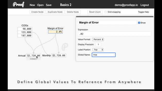
Task: Click the Duplicate Node button
Action: tap(55, 12)
